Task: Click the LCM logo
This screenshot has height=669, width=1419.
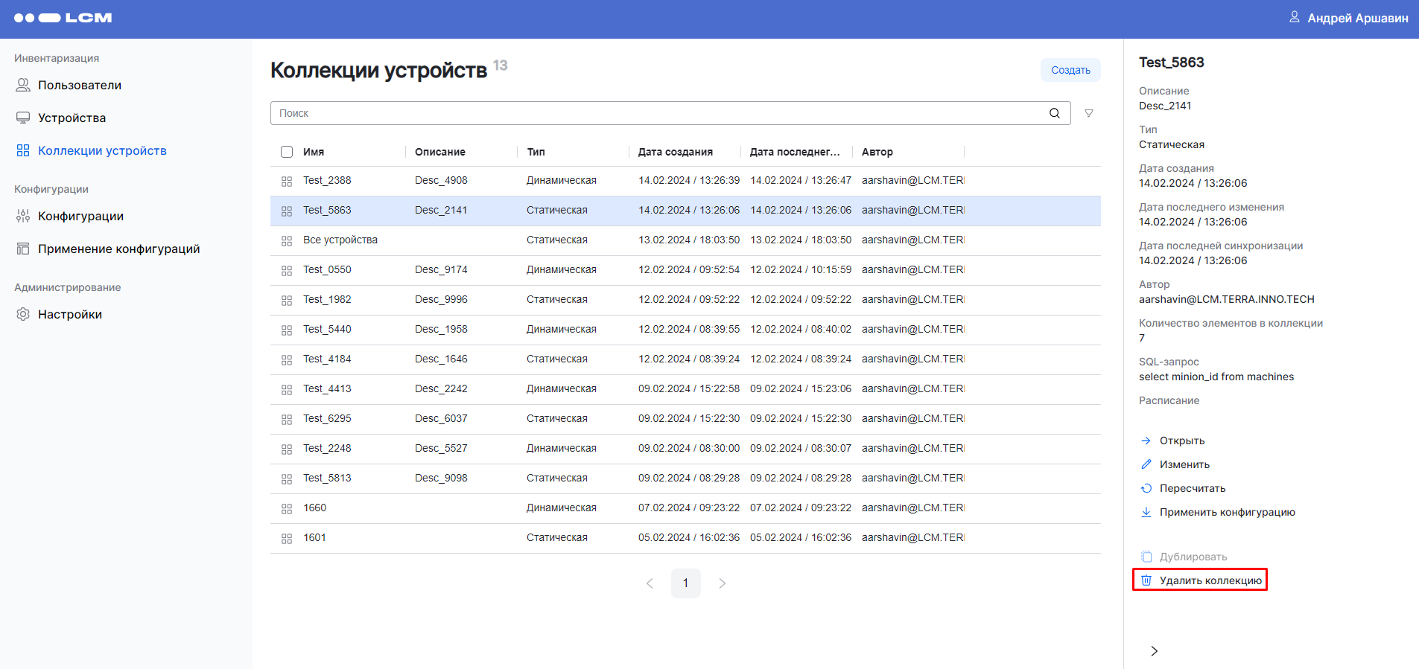Action: [x=63, y=18]
